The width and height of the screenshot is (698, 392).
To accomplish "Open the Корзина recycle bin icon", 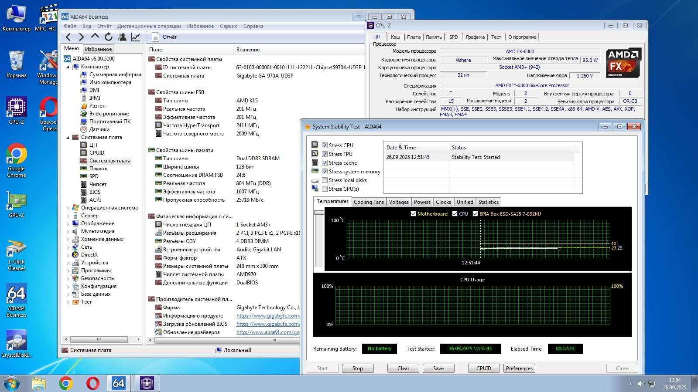I will 17,64.
